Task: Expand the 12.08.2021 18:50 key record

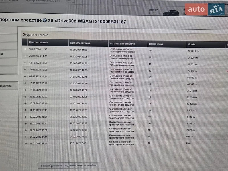Action: click(x=25, y=90)
